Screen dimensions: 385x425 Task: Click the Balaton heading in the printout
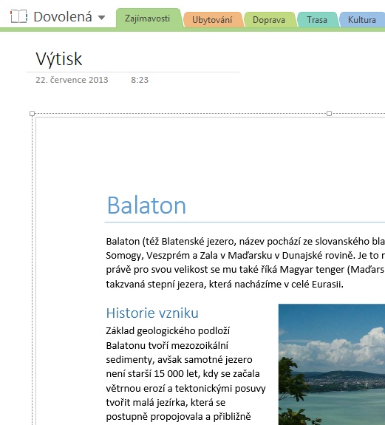[146, 205]
